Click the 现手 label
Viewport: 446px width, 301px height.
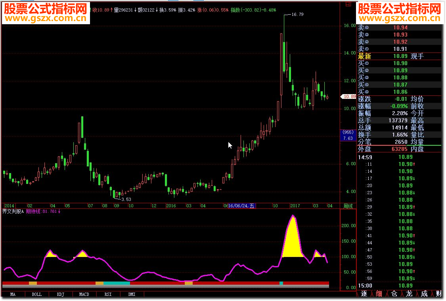[417, 56]
